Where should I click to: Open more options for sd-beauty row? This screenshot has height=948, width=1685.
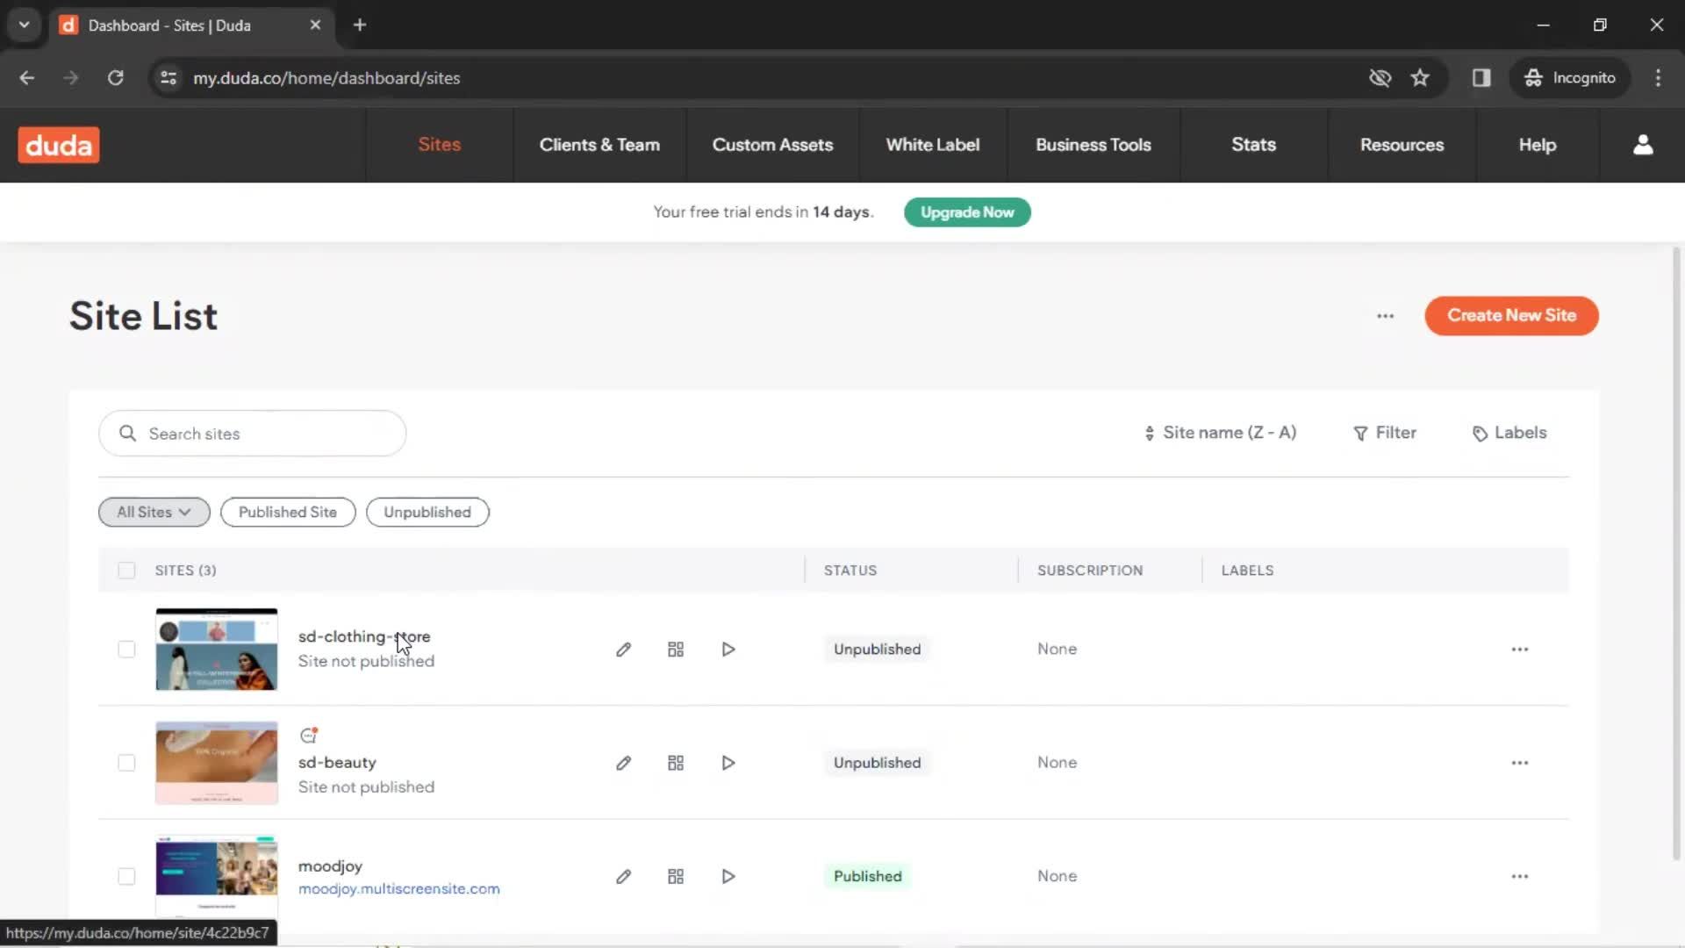1520,763
